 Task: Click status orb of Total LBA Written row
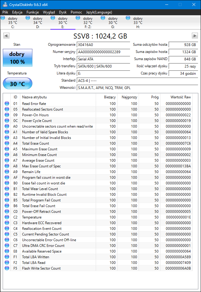7,257
